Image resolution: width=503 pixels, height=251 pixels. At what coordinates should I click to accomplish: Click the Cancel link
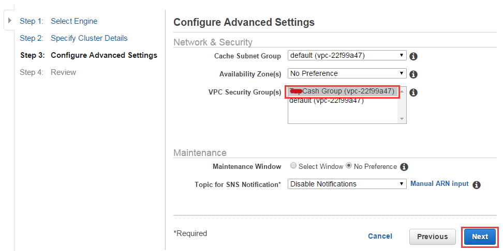380,236
